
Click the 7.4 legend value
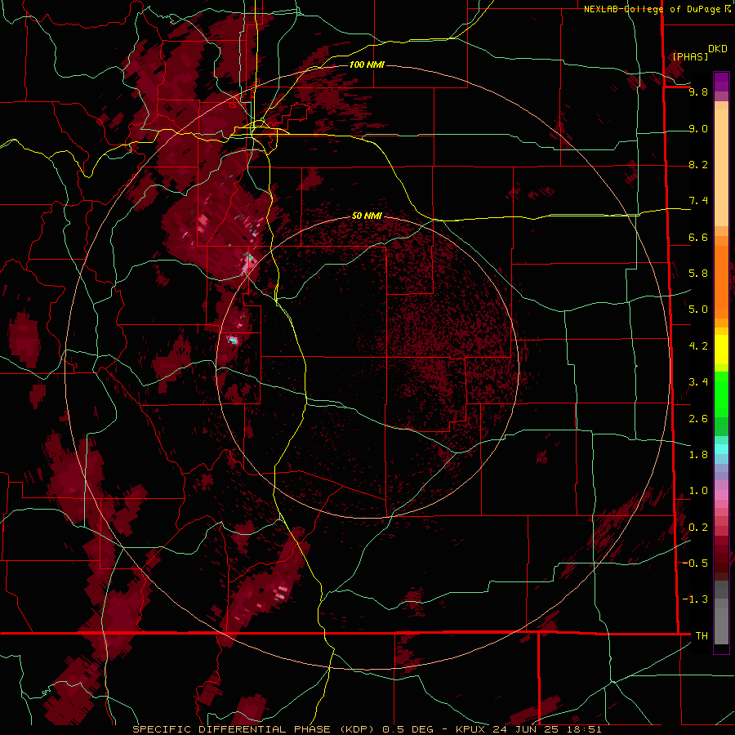[698, 201]
